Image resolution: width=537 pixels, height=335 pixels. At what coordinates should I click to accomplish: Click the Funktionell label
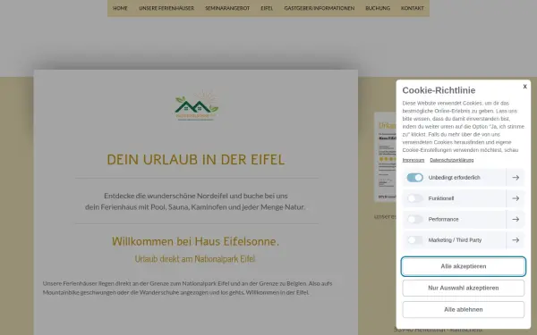click(x=441, y=198)
